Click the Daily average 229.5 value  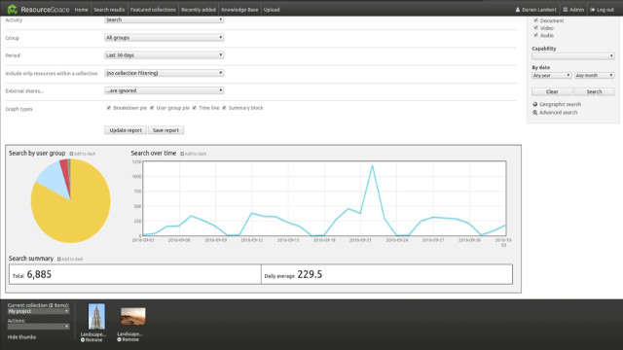pyautogui.click(x=310, y=274)
